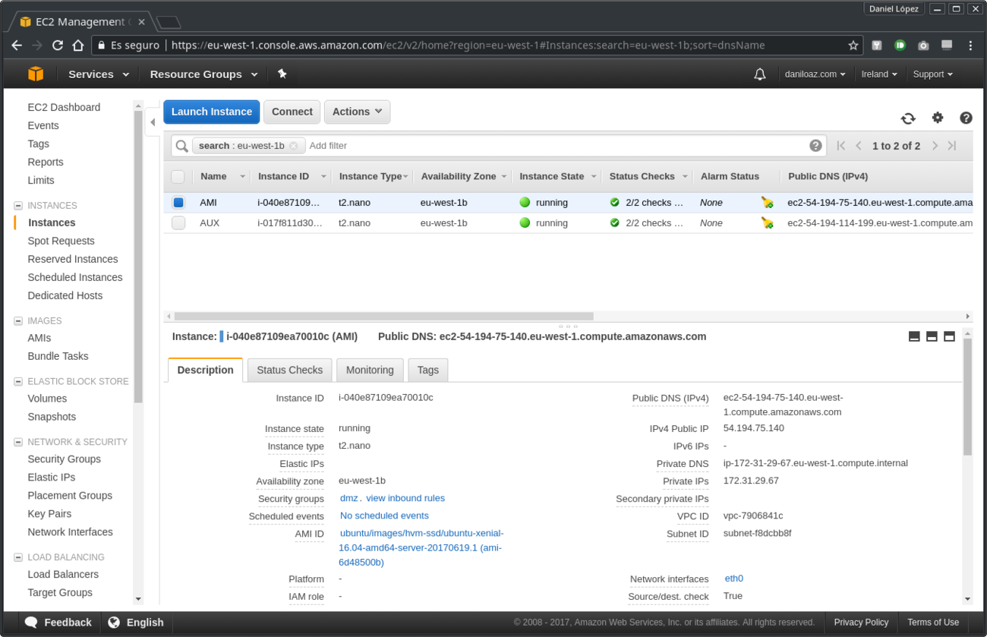
Task: Open notifications with the bell icon
Action: click(760, 74)
